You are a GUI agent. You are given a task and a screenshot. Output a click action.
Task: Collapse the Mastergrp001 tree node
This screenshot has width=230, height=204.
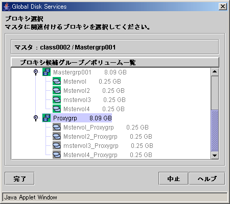(x=36, y=72)
